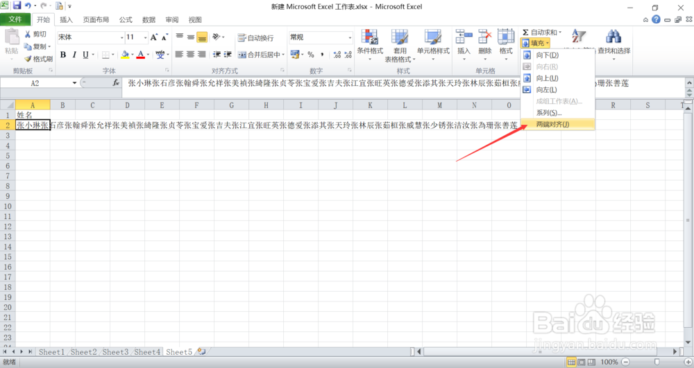Click the zoom slider handle
This screenshot has width=694, height=368.
coord(657,362)
